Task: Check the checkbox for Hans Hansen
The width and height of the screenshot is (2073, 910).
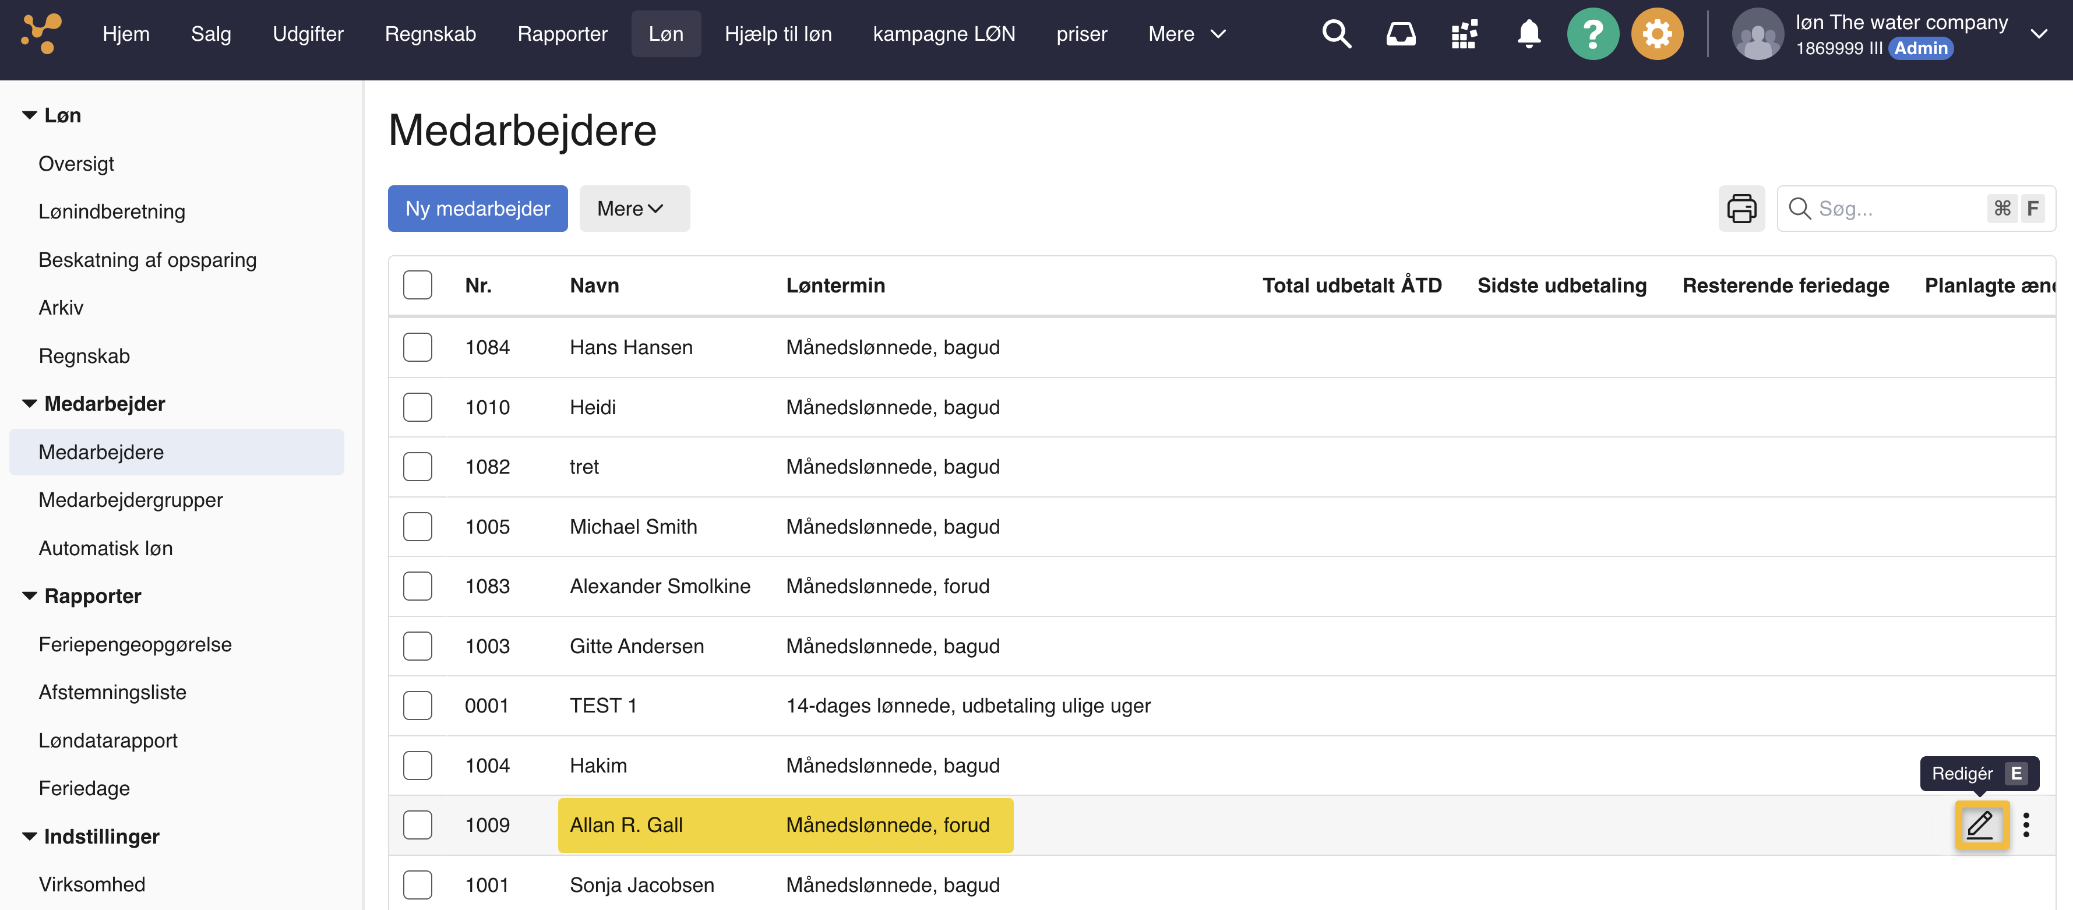Action: 418,347
